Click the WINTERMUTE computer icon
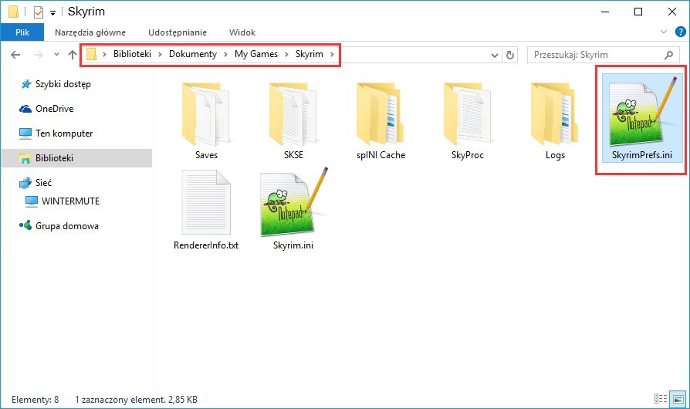Screen dimensions: 690x409 pyautogui.click(x=31, y=201)
